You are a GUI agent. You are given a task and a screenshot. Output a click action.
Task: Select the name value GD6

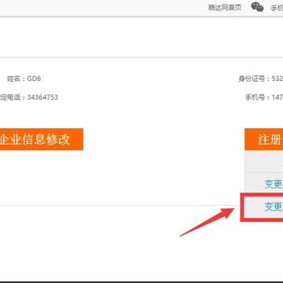tap(34, 79)
